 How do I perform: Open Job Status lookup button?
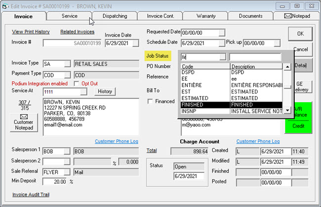tap(223, 57)
